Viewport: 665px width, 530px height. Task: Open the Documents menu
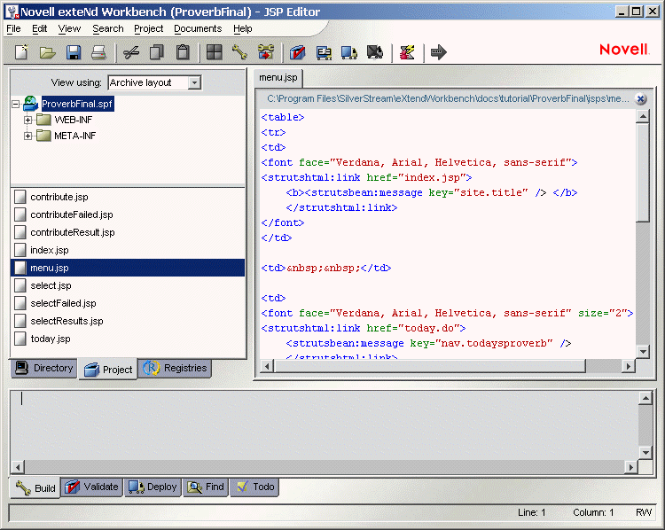click(x=198, y=28)
